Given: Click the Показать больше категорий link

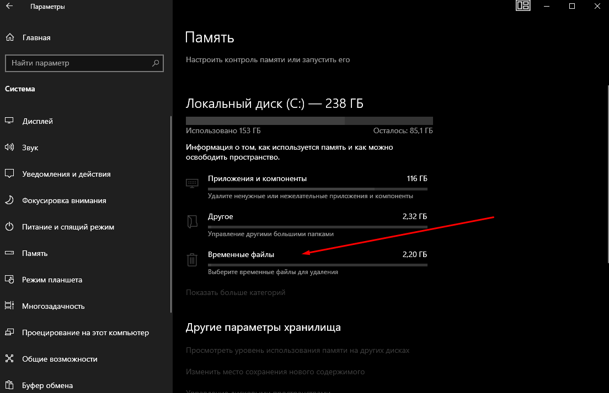Looking at the screenshot, I should click(236, 293).
